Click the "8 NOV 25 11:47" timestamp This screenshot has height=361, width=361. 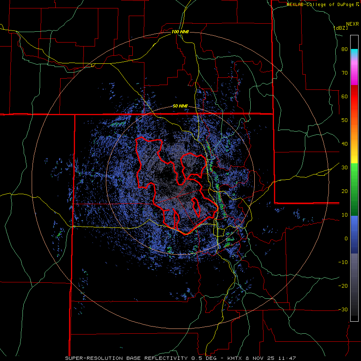pyautogui.click(x=270, y=358)
